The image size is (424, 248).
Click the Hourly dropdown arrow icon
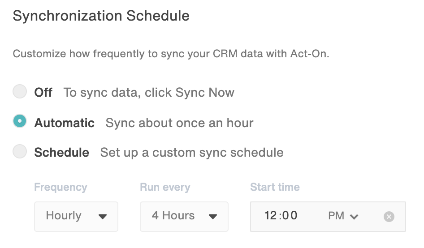103,216
